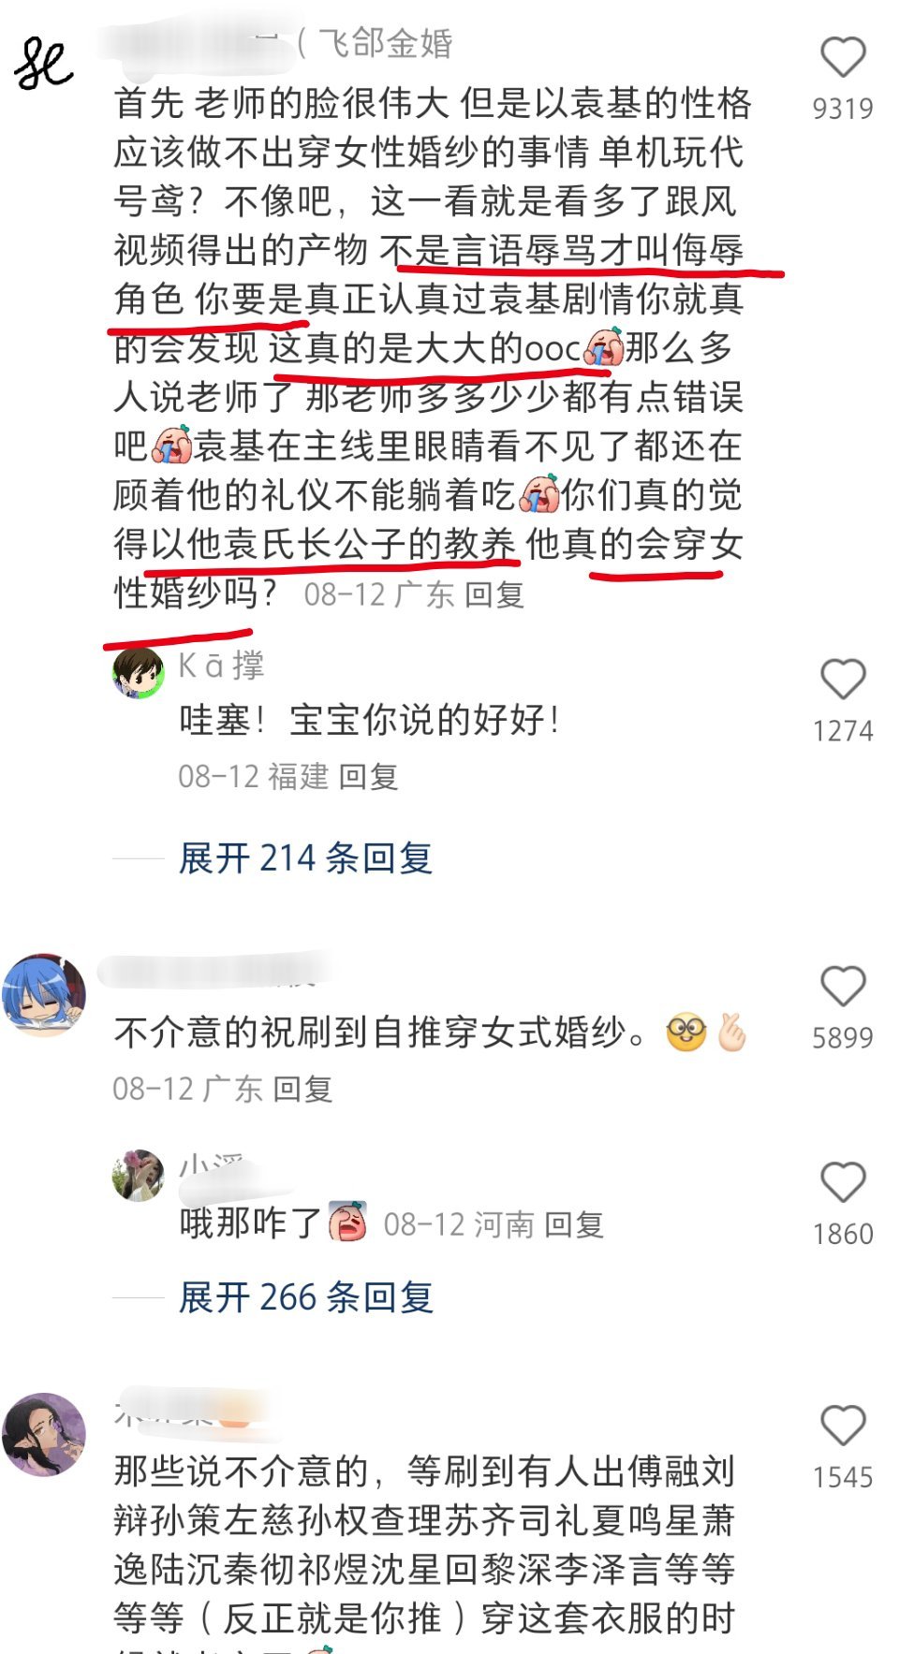Image resolution: width=899 pixels, height=1654 pixels.
Task: Open the purple-haired character avatar
Action: click(x=43, y=1434)
